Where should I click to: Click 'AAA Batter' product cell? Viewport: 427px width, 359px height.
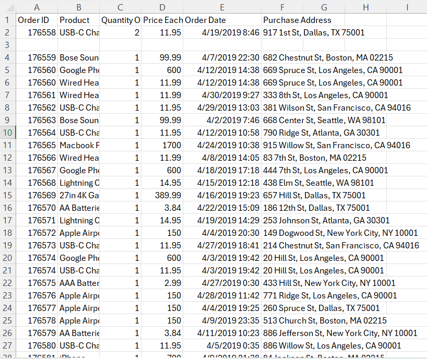(79, 283)
